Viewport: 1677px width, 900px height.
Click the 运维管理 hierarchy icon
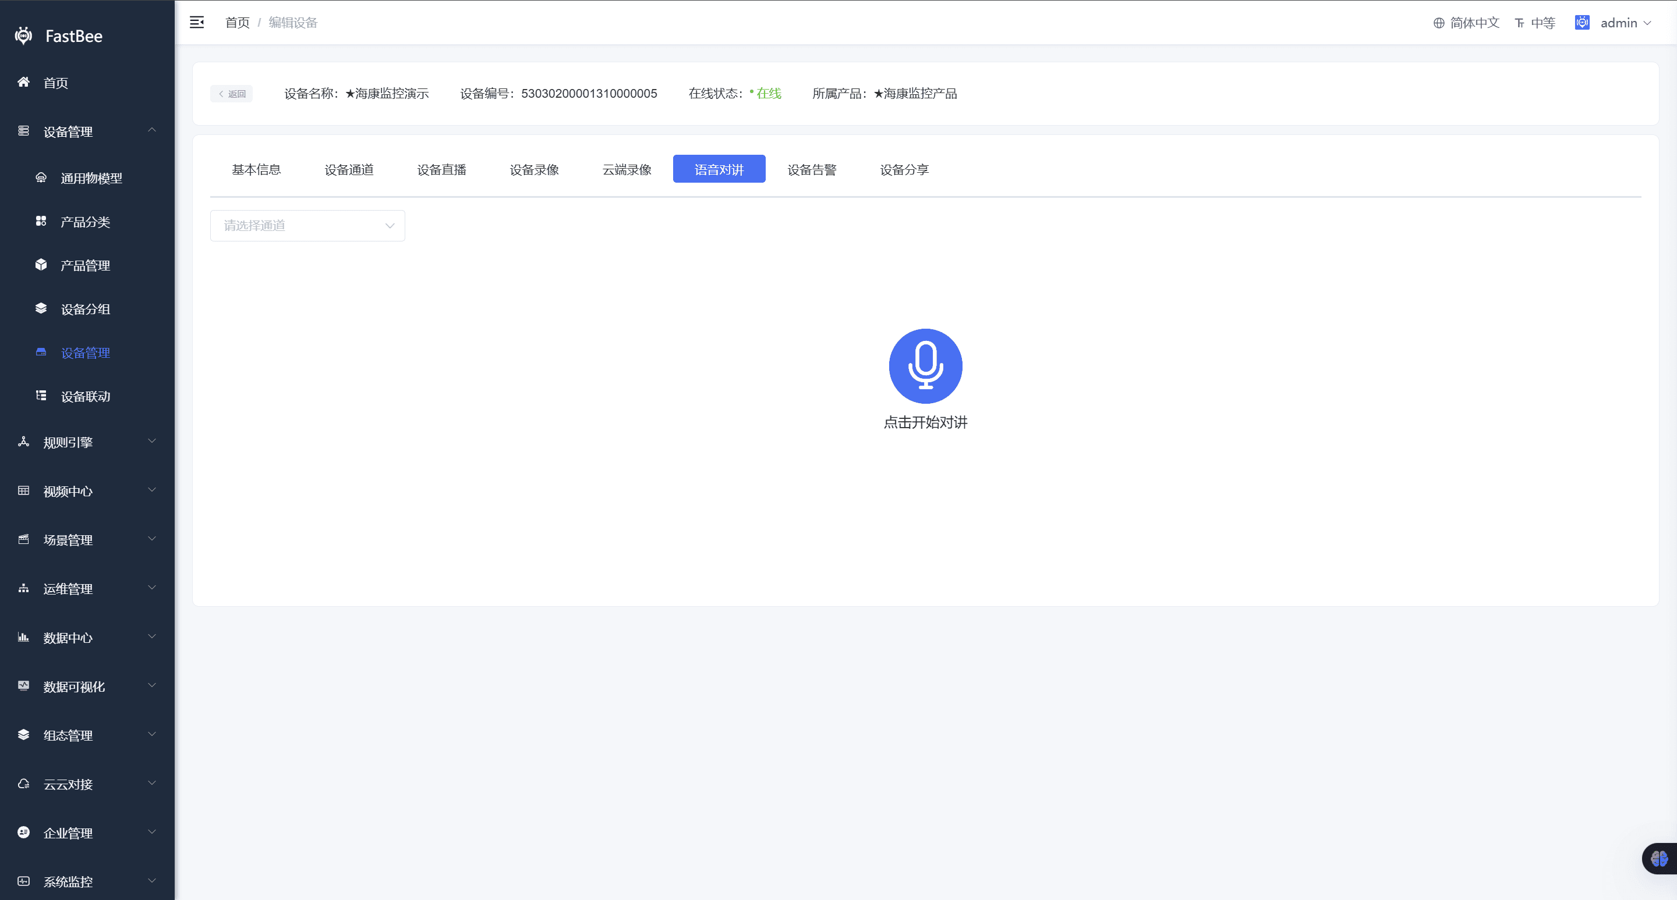pyautogui.click(x=23, y=588)
